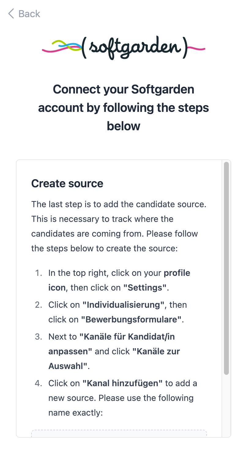Select the "Create source" section heading

pos(67,183)
